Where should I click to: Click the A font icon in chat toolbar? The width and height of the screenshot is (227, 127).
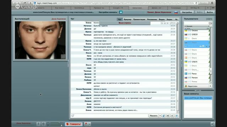172,116
